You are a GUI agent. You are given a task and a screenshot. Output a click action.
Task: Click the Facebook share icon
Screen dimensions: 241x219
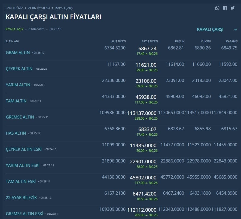point(225,8)
